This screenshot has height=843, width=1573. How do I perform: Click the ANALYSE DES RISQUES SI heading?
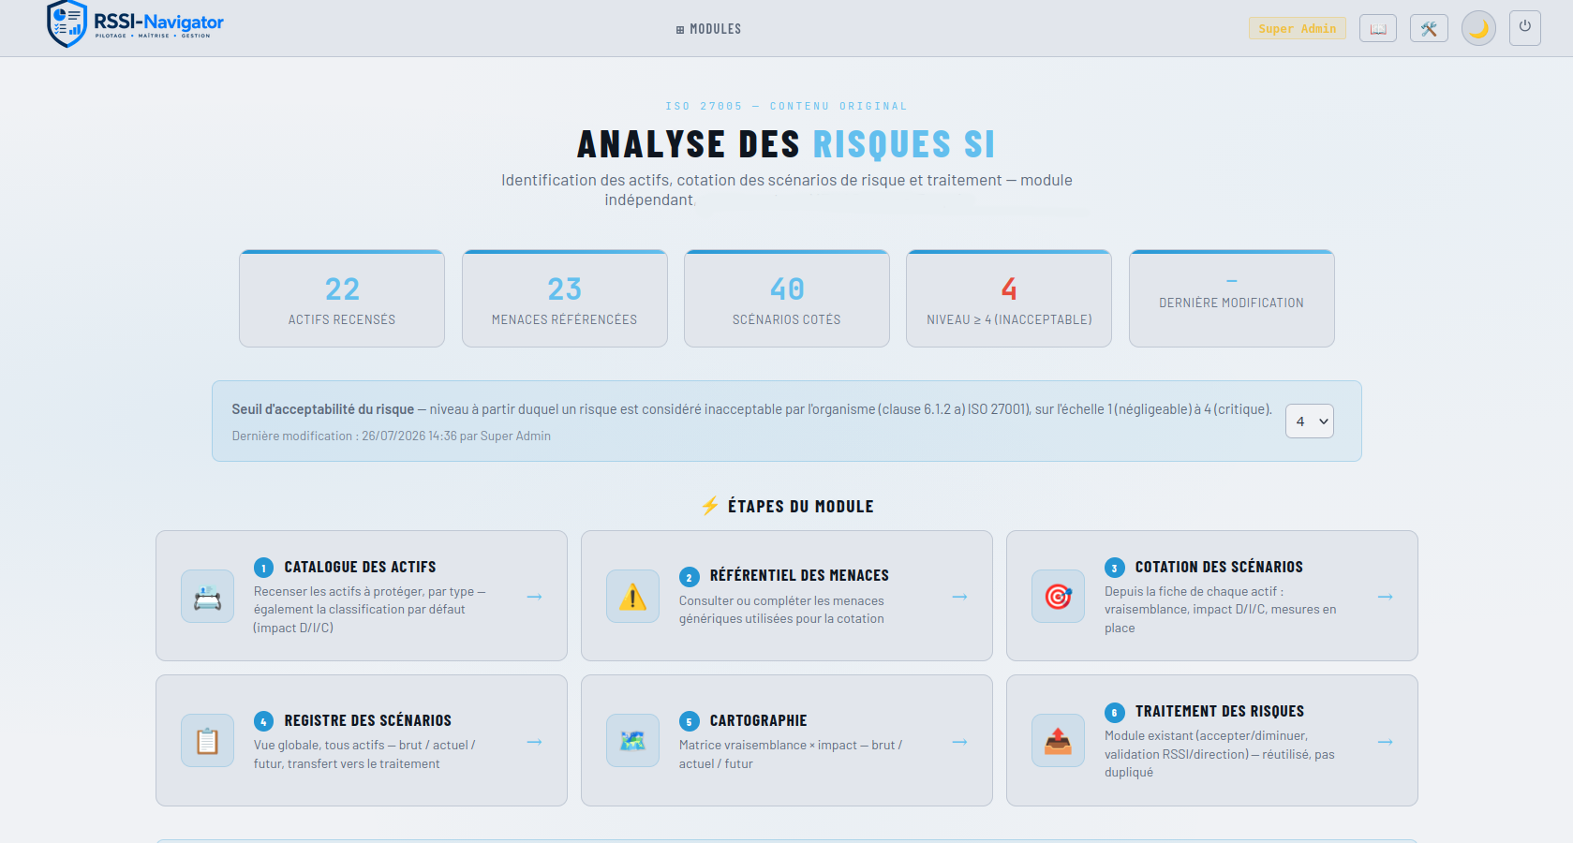point(786,144)
